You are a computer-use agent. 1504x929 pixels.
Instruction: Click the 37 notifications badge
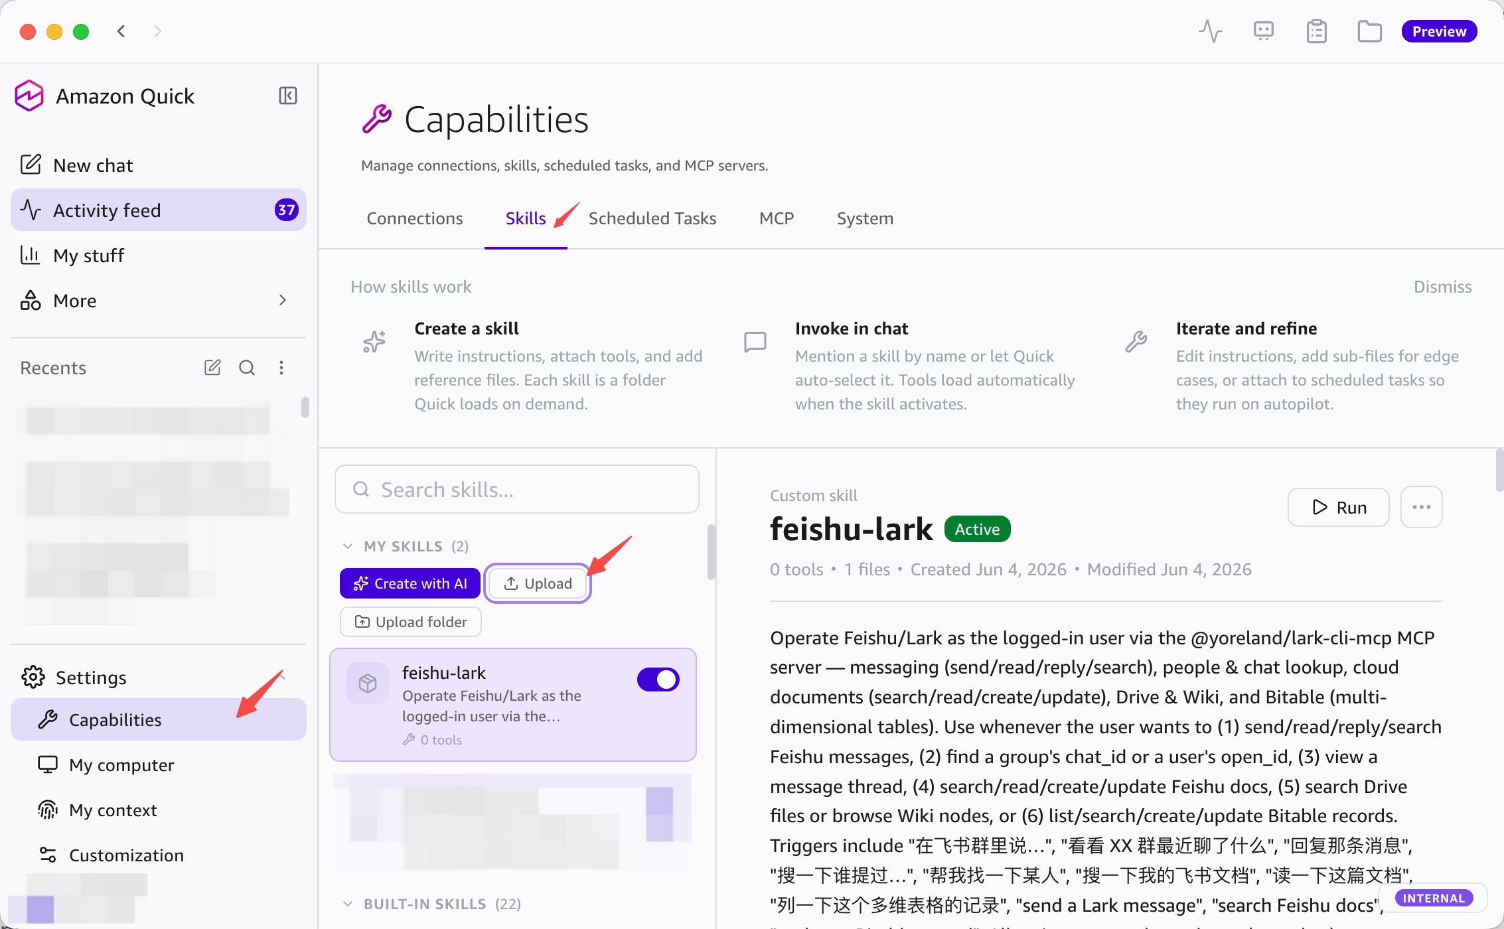click(286, 210)
